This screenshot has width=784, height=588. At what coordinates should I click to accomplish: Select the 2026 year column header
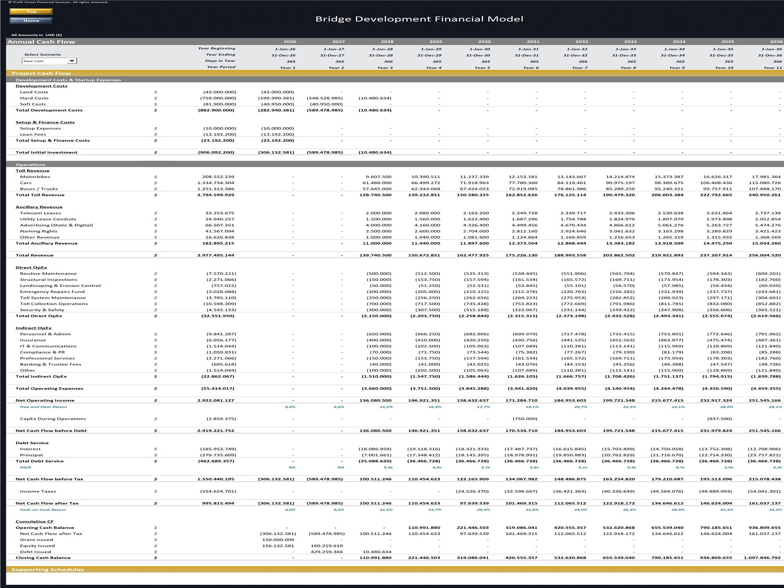tap(290, 42)
